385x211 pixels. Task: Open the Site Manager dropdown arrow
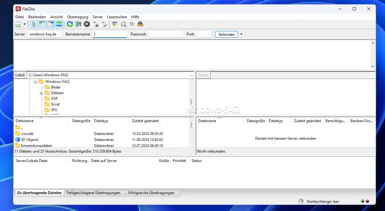[x=24, y=24]
